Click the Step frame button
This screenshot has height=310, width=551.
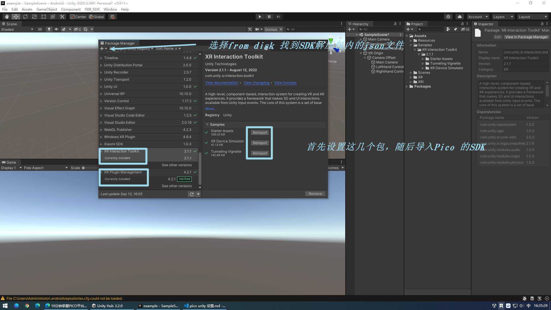click(x=278, y=17)
